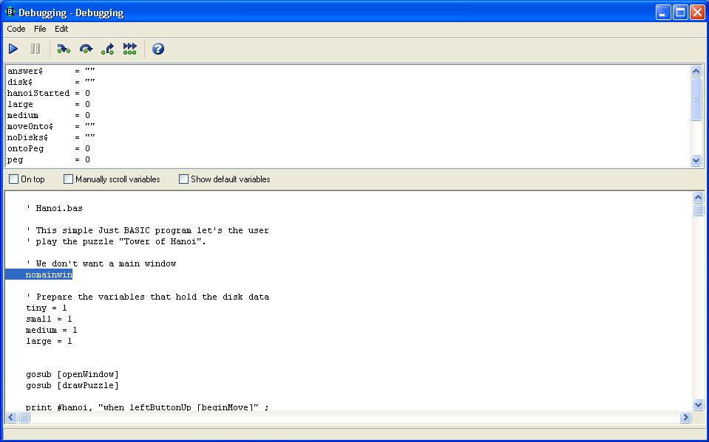Click code pane vertical scrollbar thumb

pos(698,210)
